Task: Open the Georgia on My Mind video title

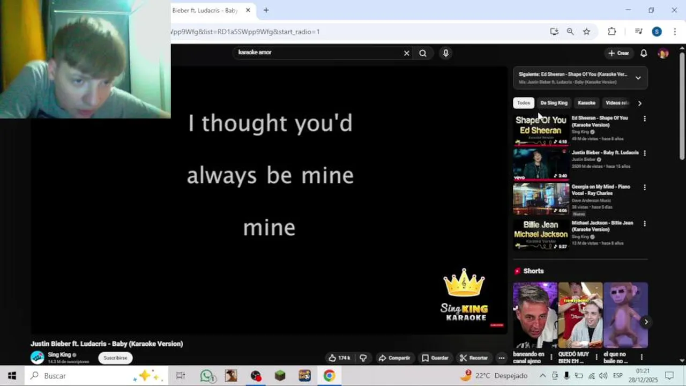Action: 601,190
